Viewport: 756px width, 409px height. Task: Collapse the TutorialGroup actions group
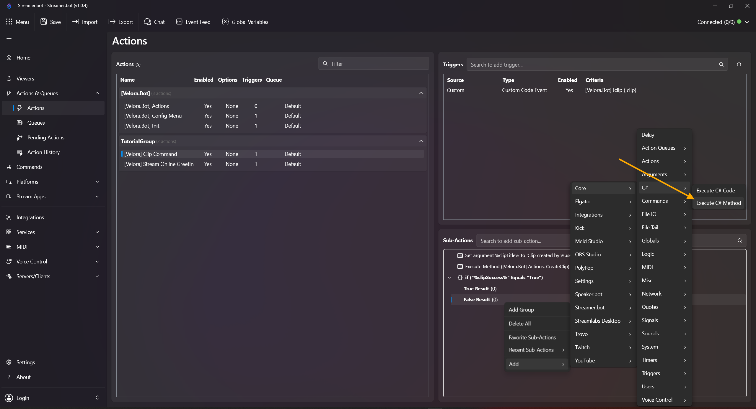(x=421, y=141)
